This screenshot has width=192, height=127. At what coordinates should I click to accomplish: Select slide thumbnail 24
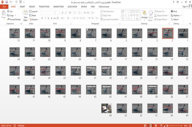tap(14, 52)
